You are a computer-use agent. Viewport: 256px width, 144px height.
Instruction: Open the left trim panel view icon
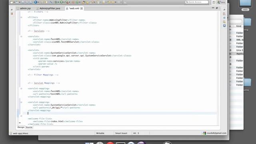point(12,14)
